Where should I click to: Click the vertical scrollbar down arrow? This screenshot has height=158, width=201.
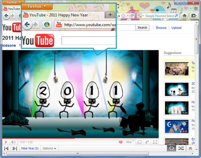[x=197, y=149]
